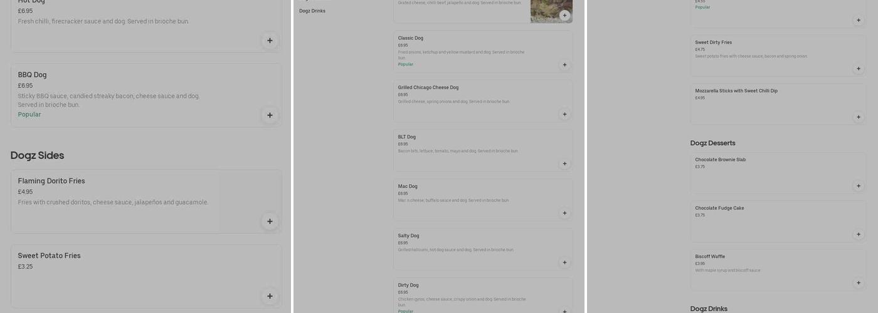Add Grilled Chicago Cheese Dog plus icon
This screenshot has height=313, width=878.
point(564,115)
